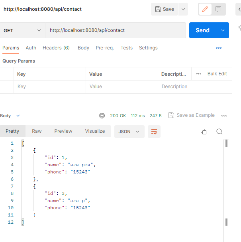Screen dimensions: 241x242
Task: Switch to the Preview view tab
Action: pyautogui.click(x=63, y=131)
